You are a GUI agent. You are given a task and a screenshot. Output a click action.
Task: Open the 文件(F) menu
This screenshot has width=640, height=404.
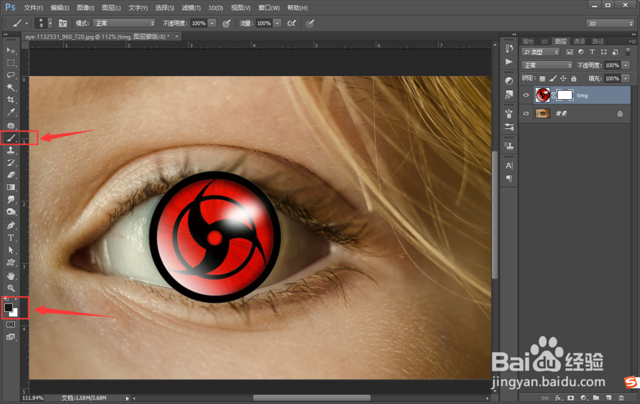tap(33, 8)
